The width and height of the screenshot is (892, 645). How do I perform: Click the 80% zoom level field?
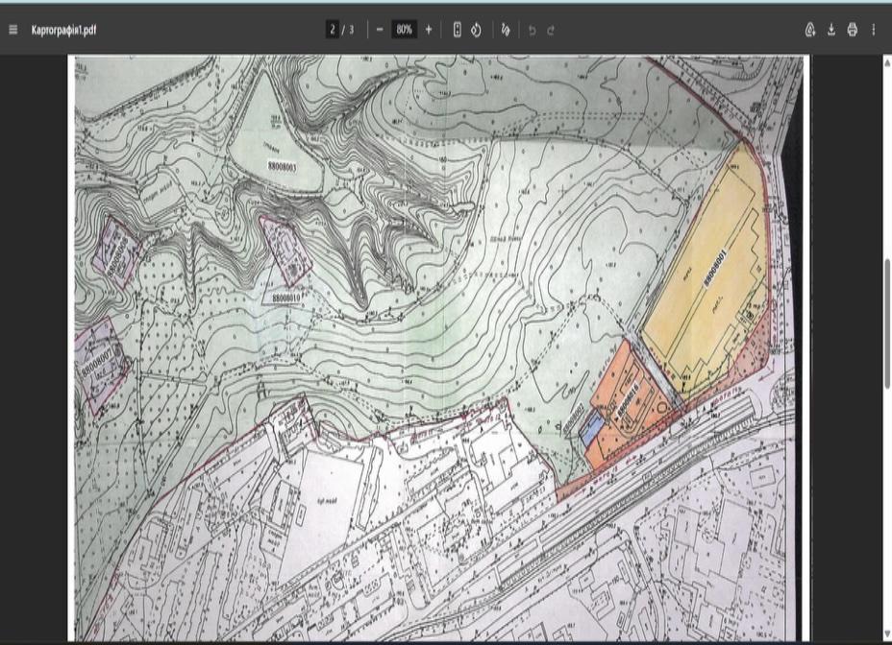click(x=404, y=30)
